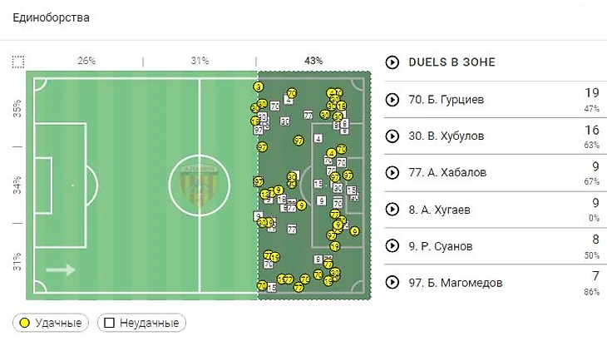607x351 pixels.
Task: Select the 34% middle pitch row
Action: 17,185
